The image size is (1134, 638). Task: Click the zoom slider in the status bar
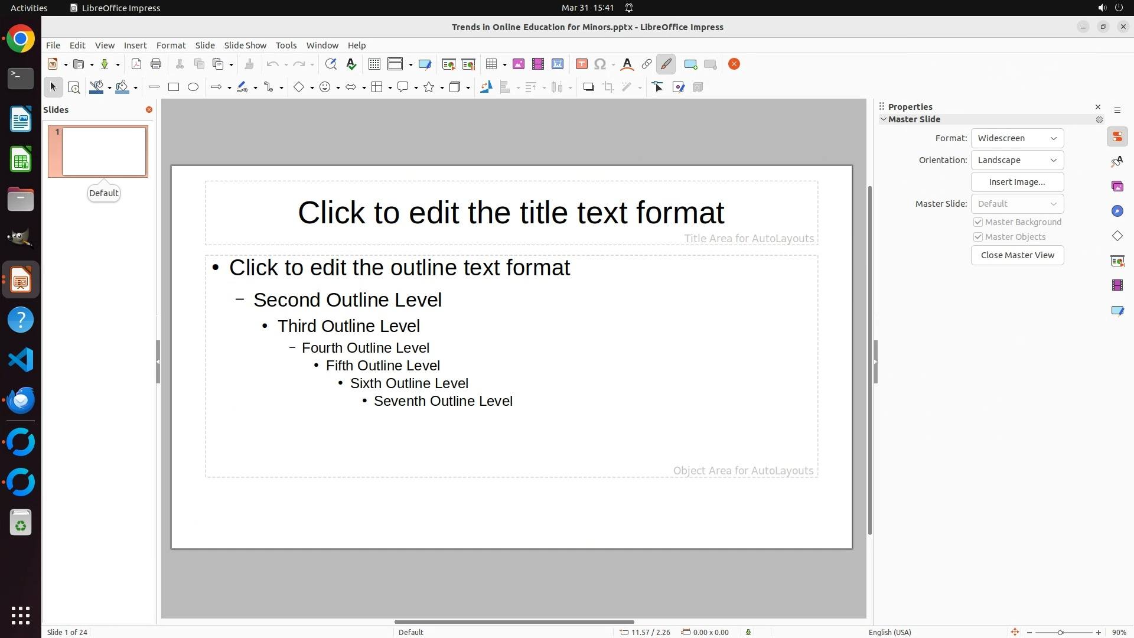tap(1061, 632)
